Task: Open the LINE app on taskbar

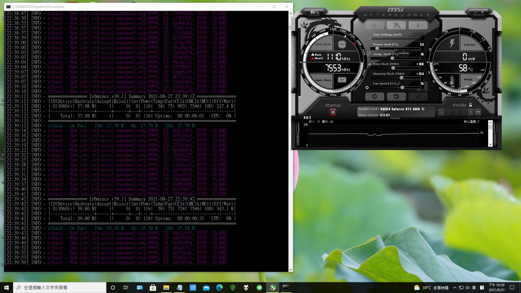Action: pos(259,287)
